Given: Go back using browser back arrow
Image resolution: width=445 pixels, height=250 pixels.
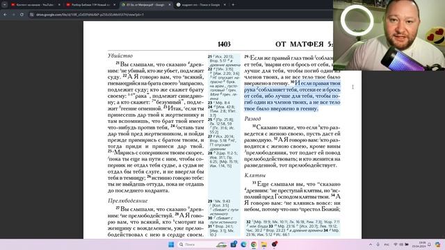Looking at the screenshot, I should [x=5, y=15].
